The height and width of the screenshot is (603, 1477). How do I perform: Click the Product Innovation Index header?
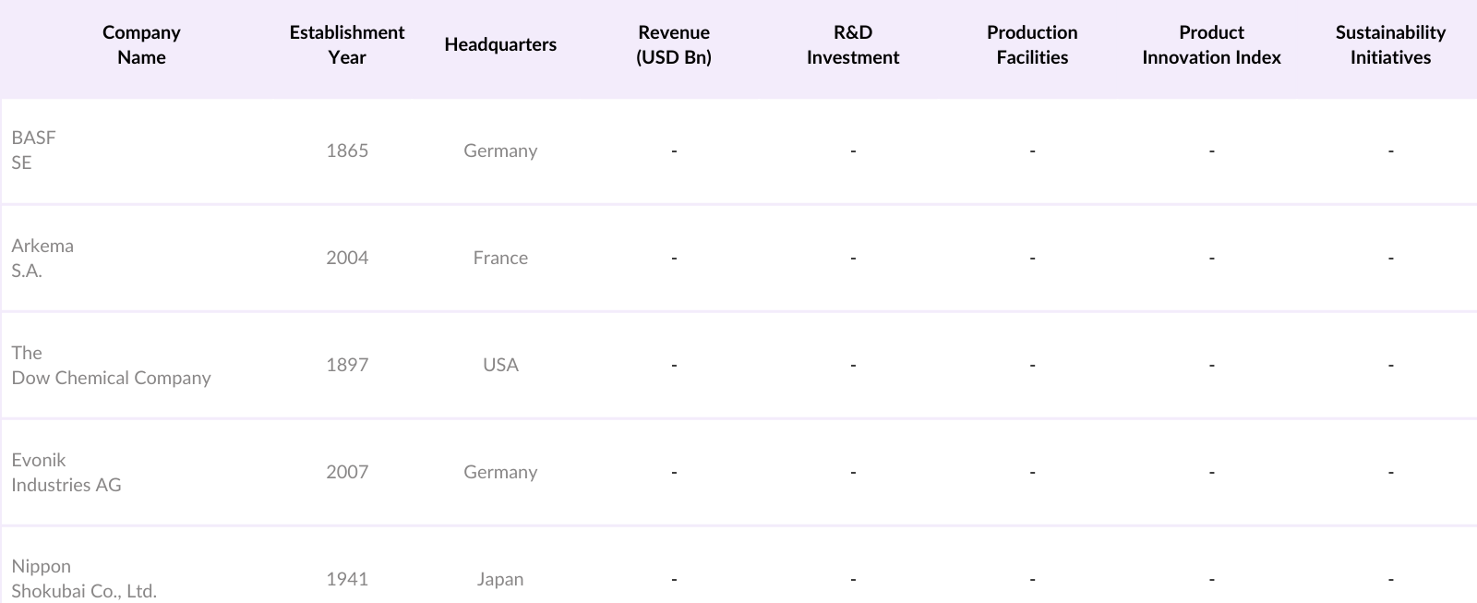[x=1211, y=44]
